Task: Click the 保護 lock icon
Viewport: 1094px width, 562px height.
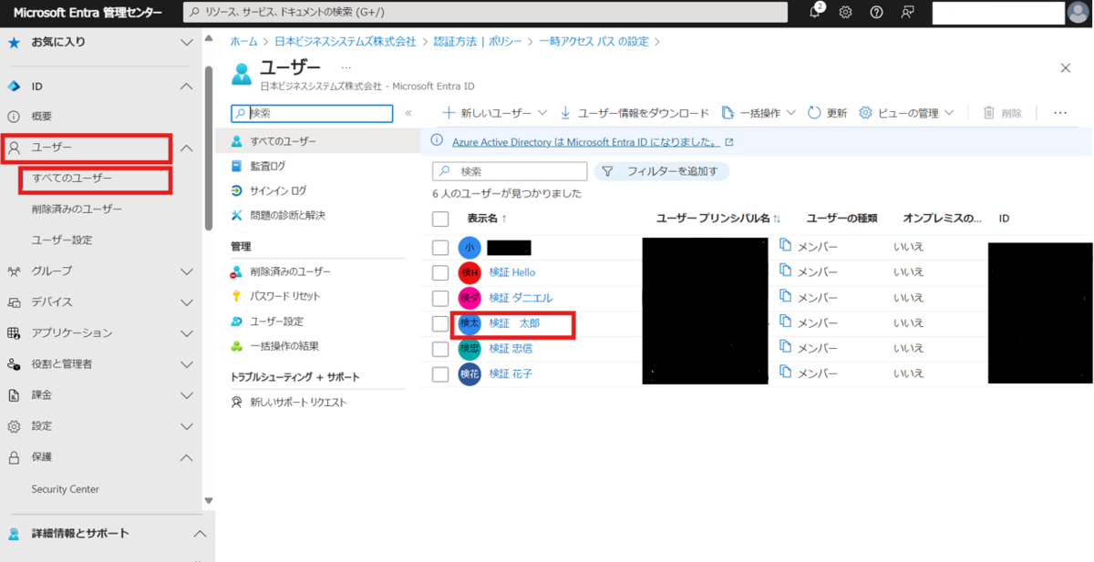Action: pos(14,457)
